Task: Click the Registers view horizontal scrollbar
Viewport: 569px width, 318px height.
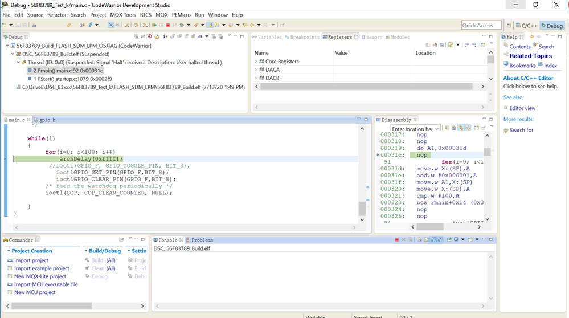Action: (367, 87)
